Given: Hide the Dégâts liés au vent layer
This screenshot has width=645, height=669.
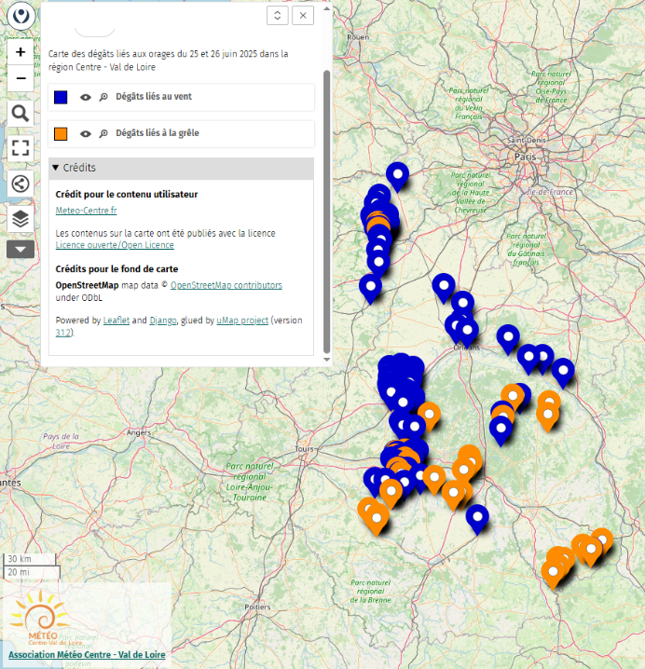Looking at the screenshot, I should (85, 97).
